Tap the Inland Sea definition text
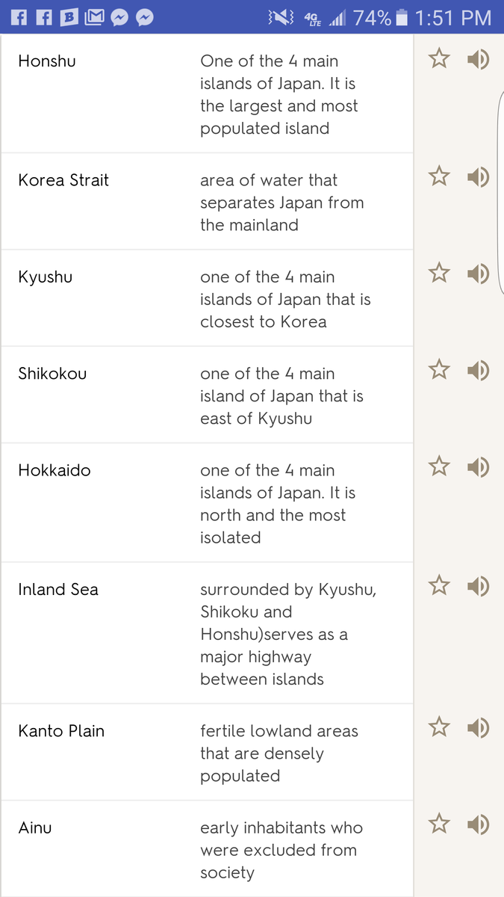 click(x=287, y=634)
